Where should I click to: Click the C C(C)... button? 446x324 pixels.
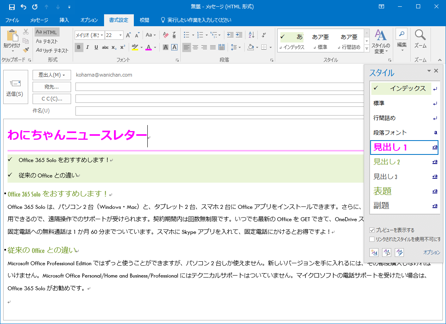[52, 99]
